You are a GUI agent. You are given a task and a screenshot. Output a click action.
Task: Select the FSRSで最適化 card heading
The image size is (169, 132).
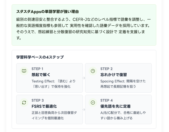click(x=44, y=106)
